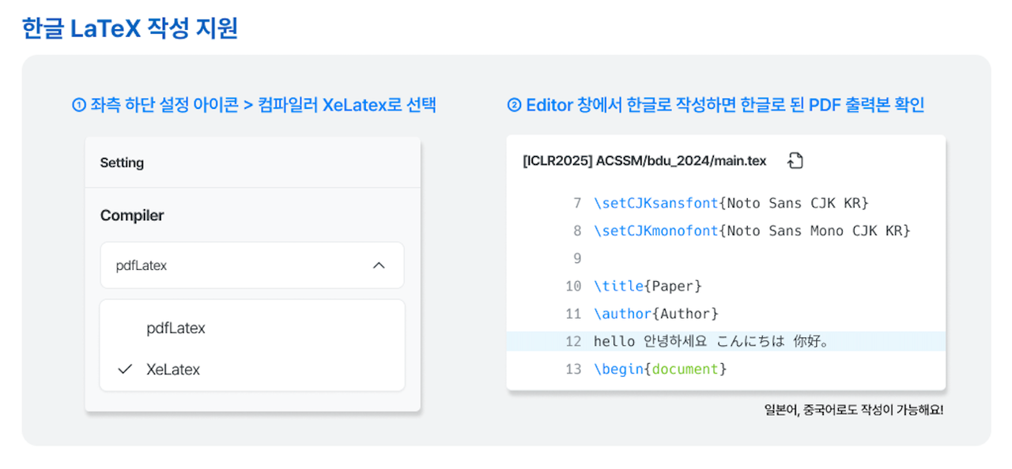Viewport: 1012px width, 469px height.
Task: Select pdfLatex option in compiler list
Action: (x=252, y=328)
